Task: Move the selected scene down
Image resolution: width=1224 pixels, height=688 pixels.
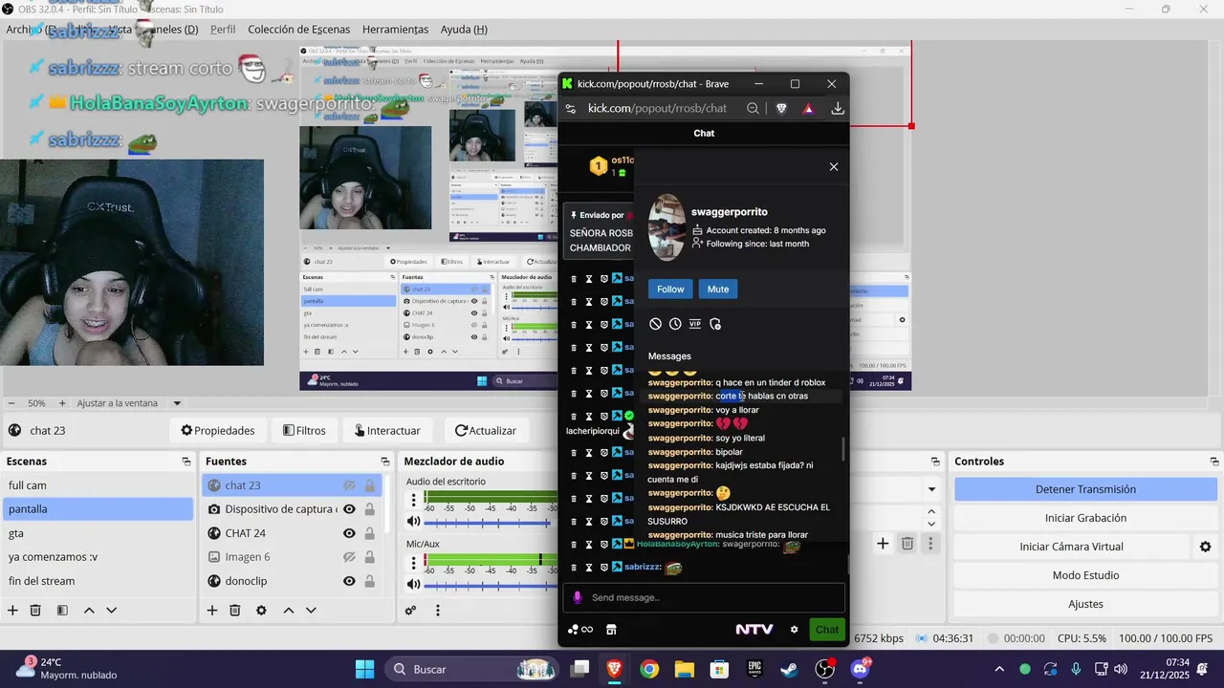Action: click(x=112, y=611)
